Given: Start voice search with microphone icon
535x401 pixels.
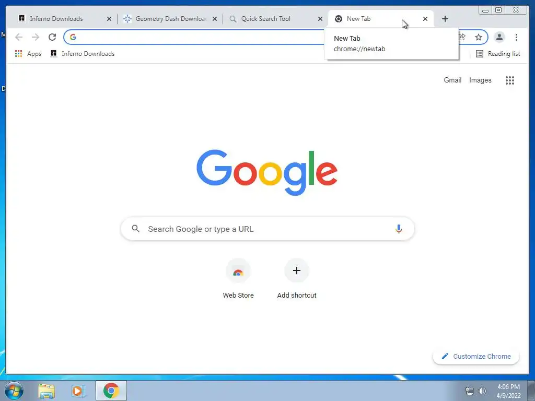Looking at the screenshot, I should (399, 229).
